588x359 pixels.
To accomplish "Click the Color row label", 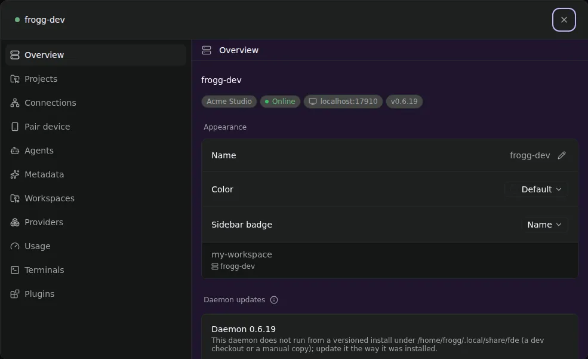I will (223, 189).
